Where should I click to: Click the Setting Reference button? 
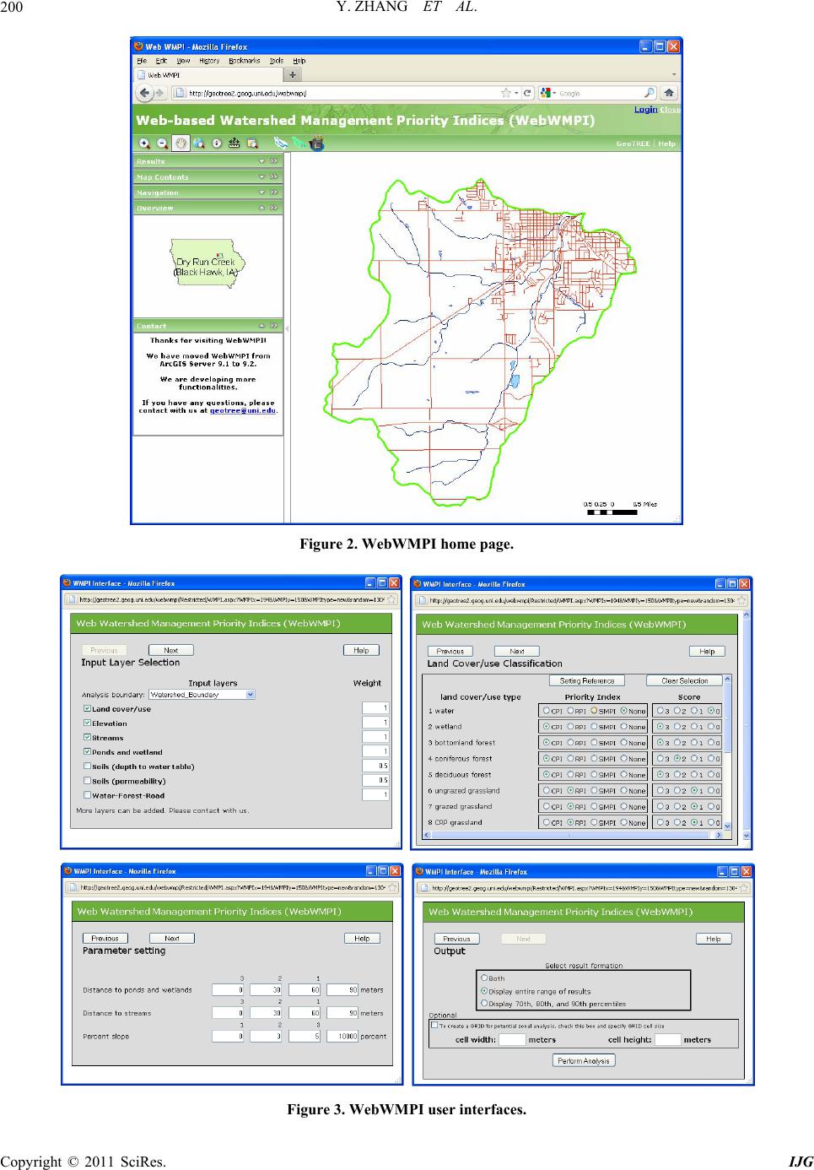[x=586, y=680]
